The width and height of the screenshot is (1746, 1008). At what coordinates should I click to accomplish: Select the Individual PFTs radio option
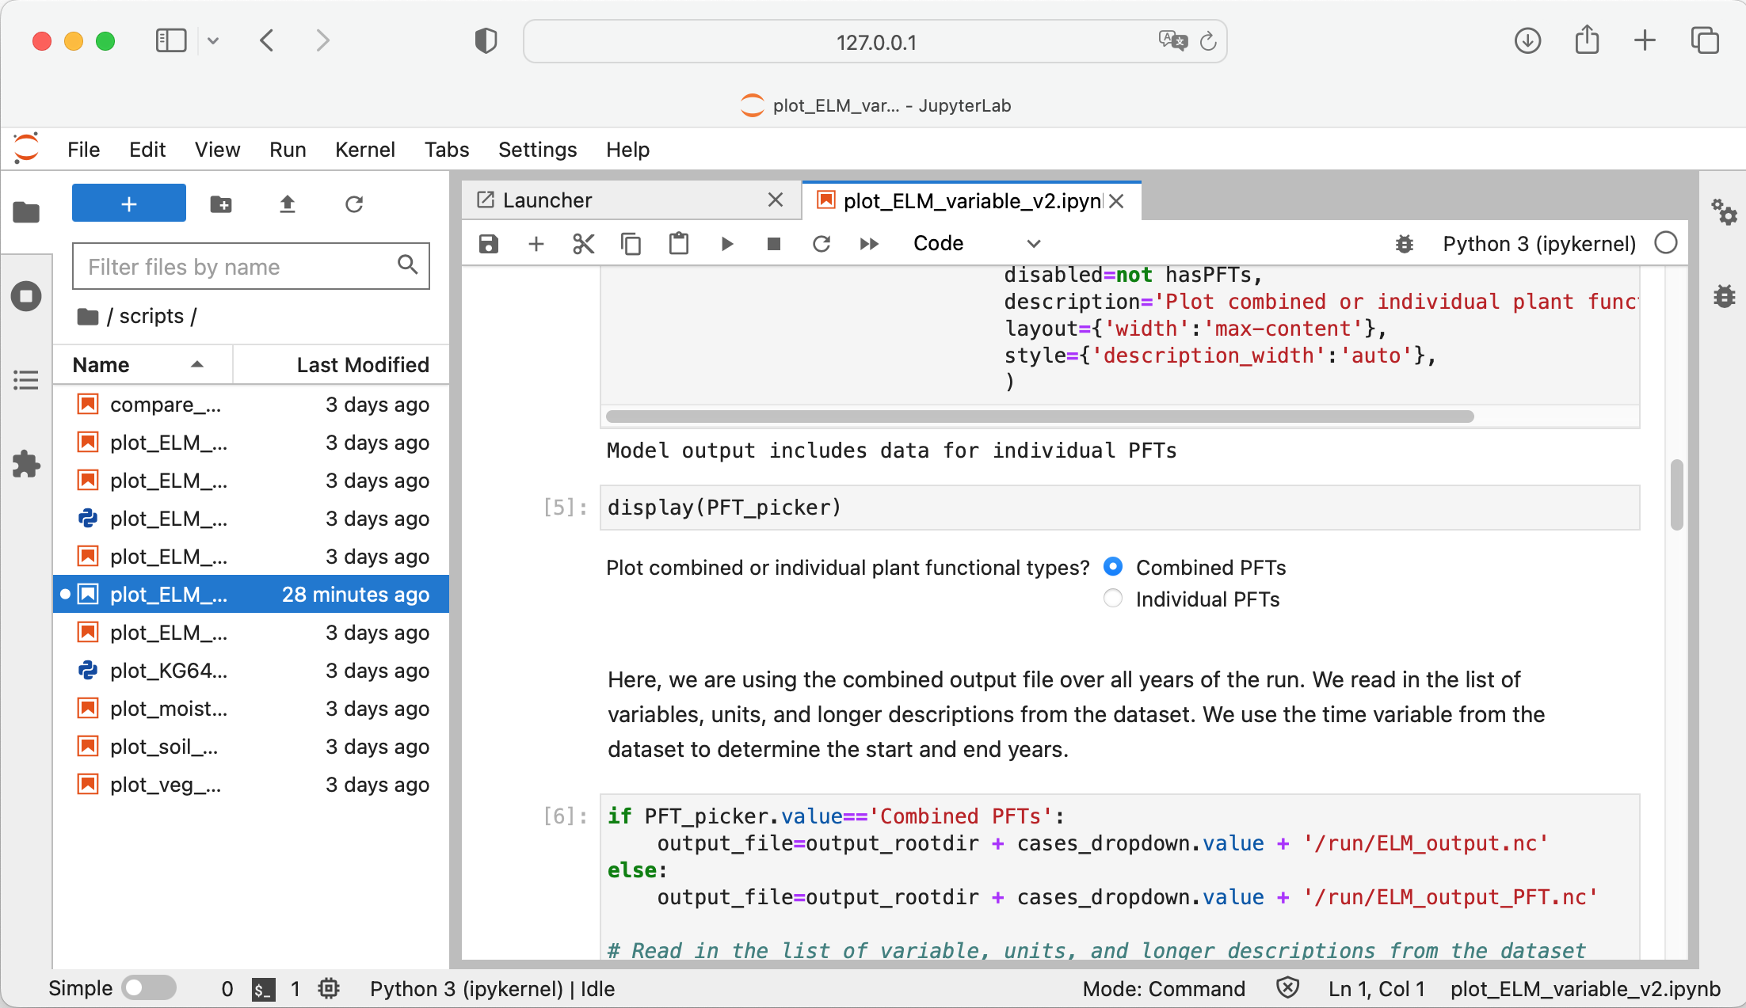[1113, 599]
